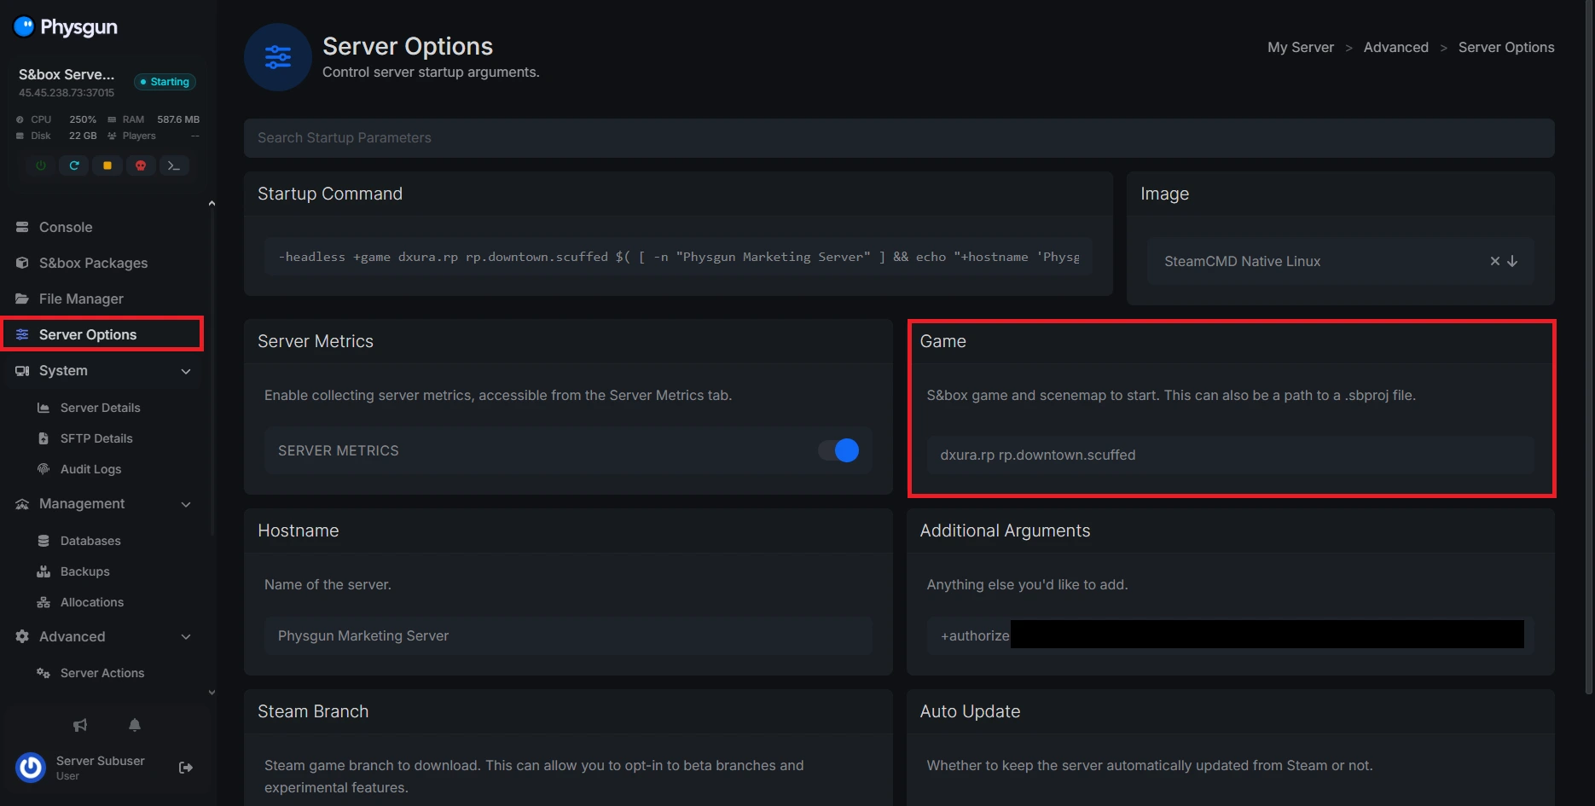Click the Additional Arguments input field
This screenshot has height=806, width=1595.
[1230, 635]
